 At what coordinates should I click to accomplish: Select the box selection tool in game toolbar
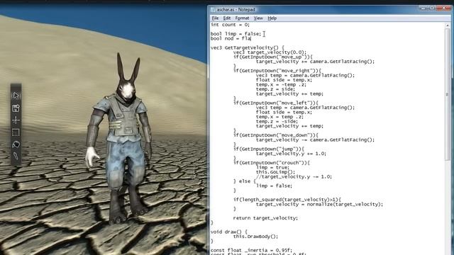pyautogui.click(x=16, y=132)
